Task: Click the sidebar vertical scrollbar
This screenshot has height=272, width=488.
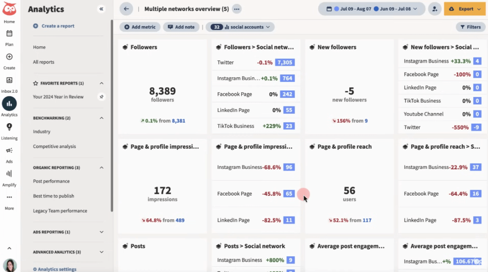Action: coord(112,116)
